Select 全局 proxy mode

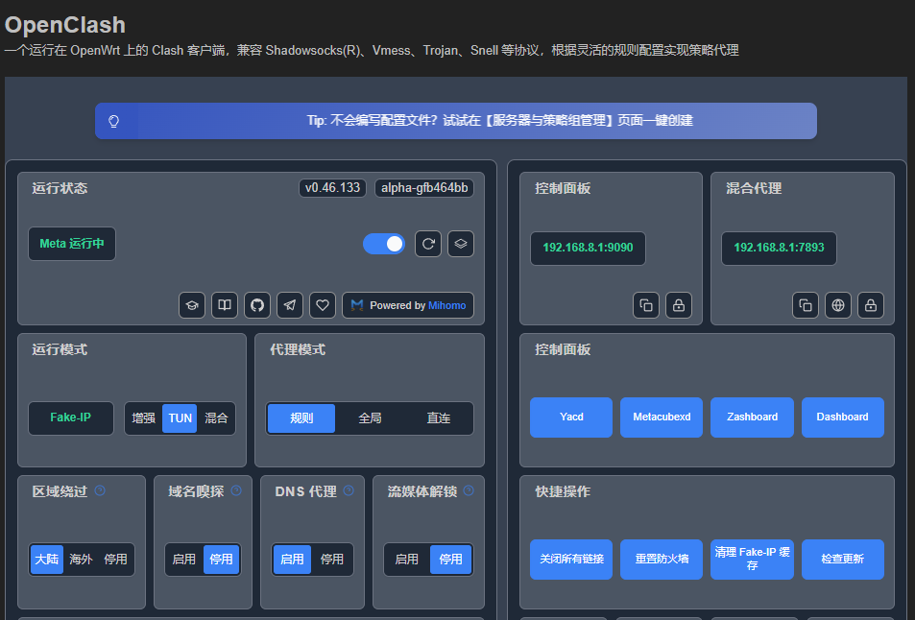[370, 418]
